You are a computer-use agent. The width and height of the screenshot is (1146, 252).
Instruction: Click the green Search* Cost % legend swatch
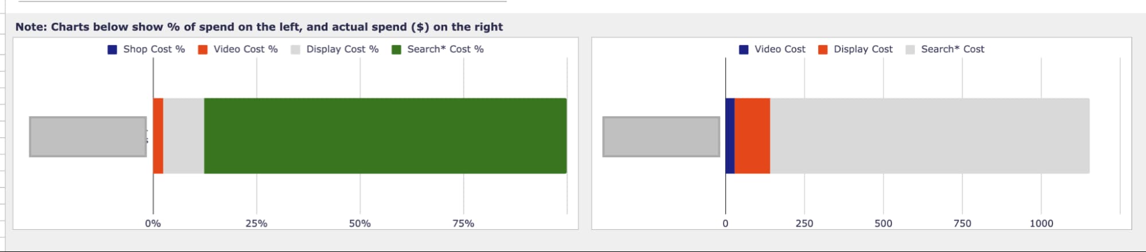[x=396, y=50]
